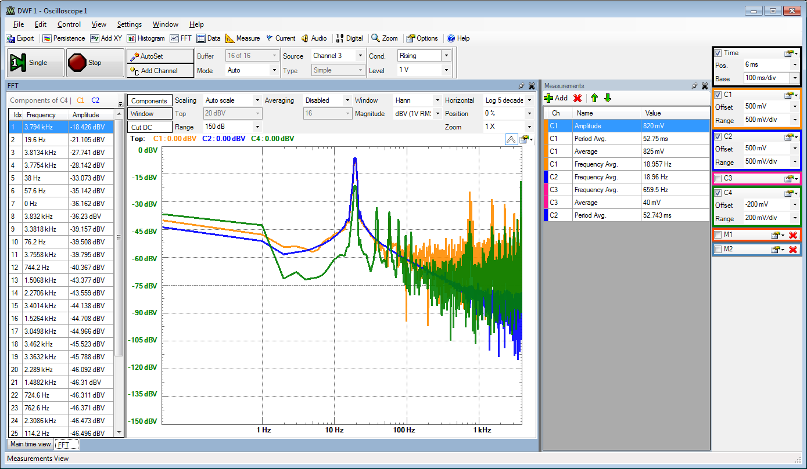Delete measurement with red X icon
This screenshot has width=807, height=469.
[578, 98]
